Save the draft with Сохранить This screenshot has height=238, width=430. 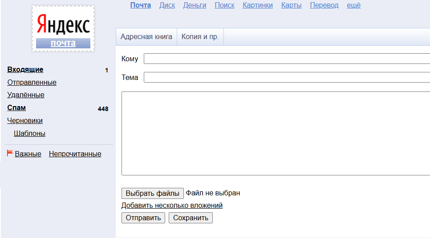pyautogui.click(x=191, y=218)
